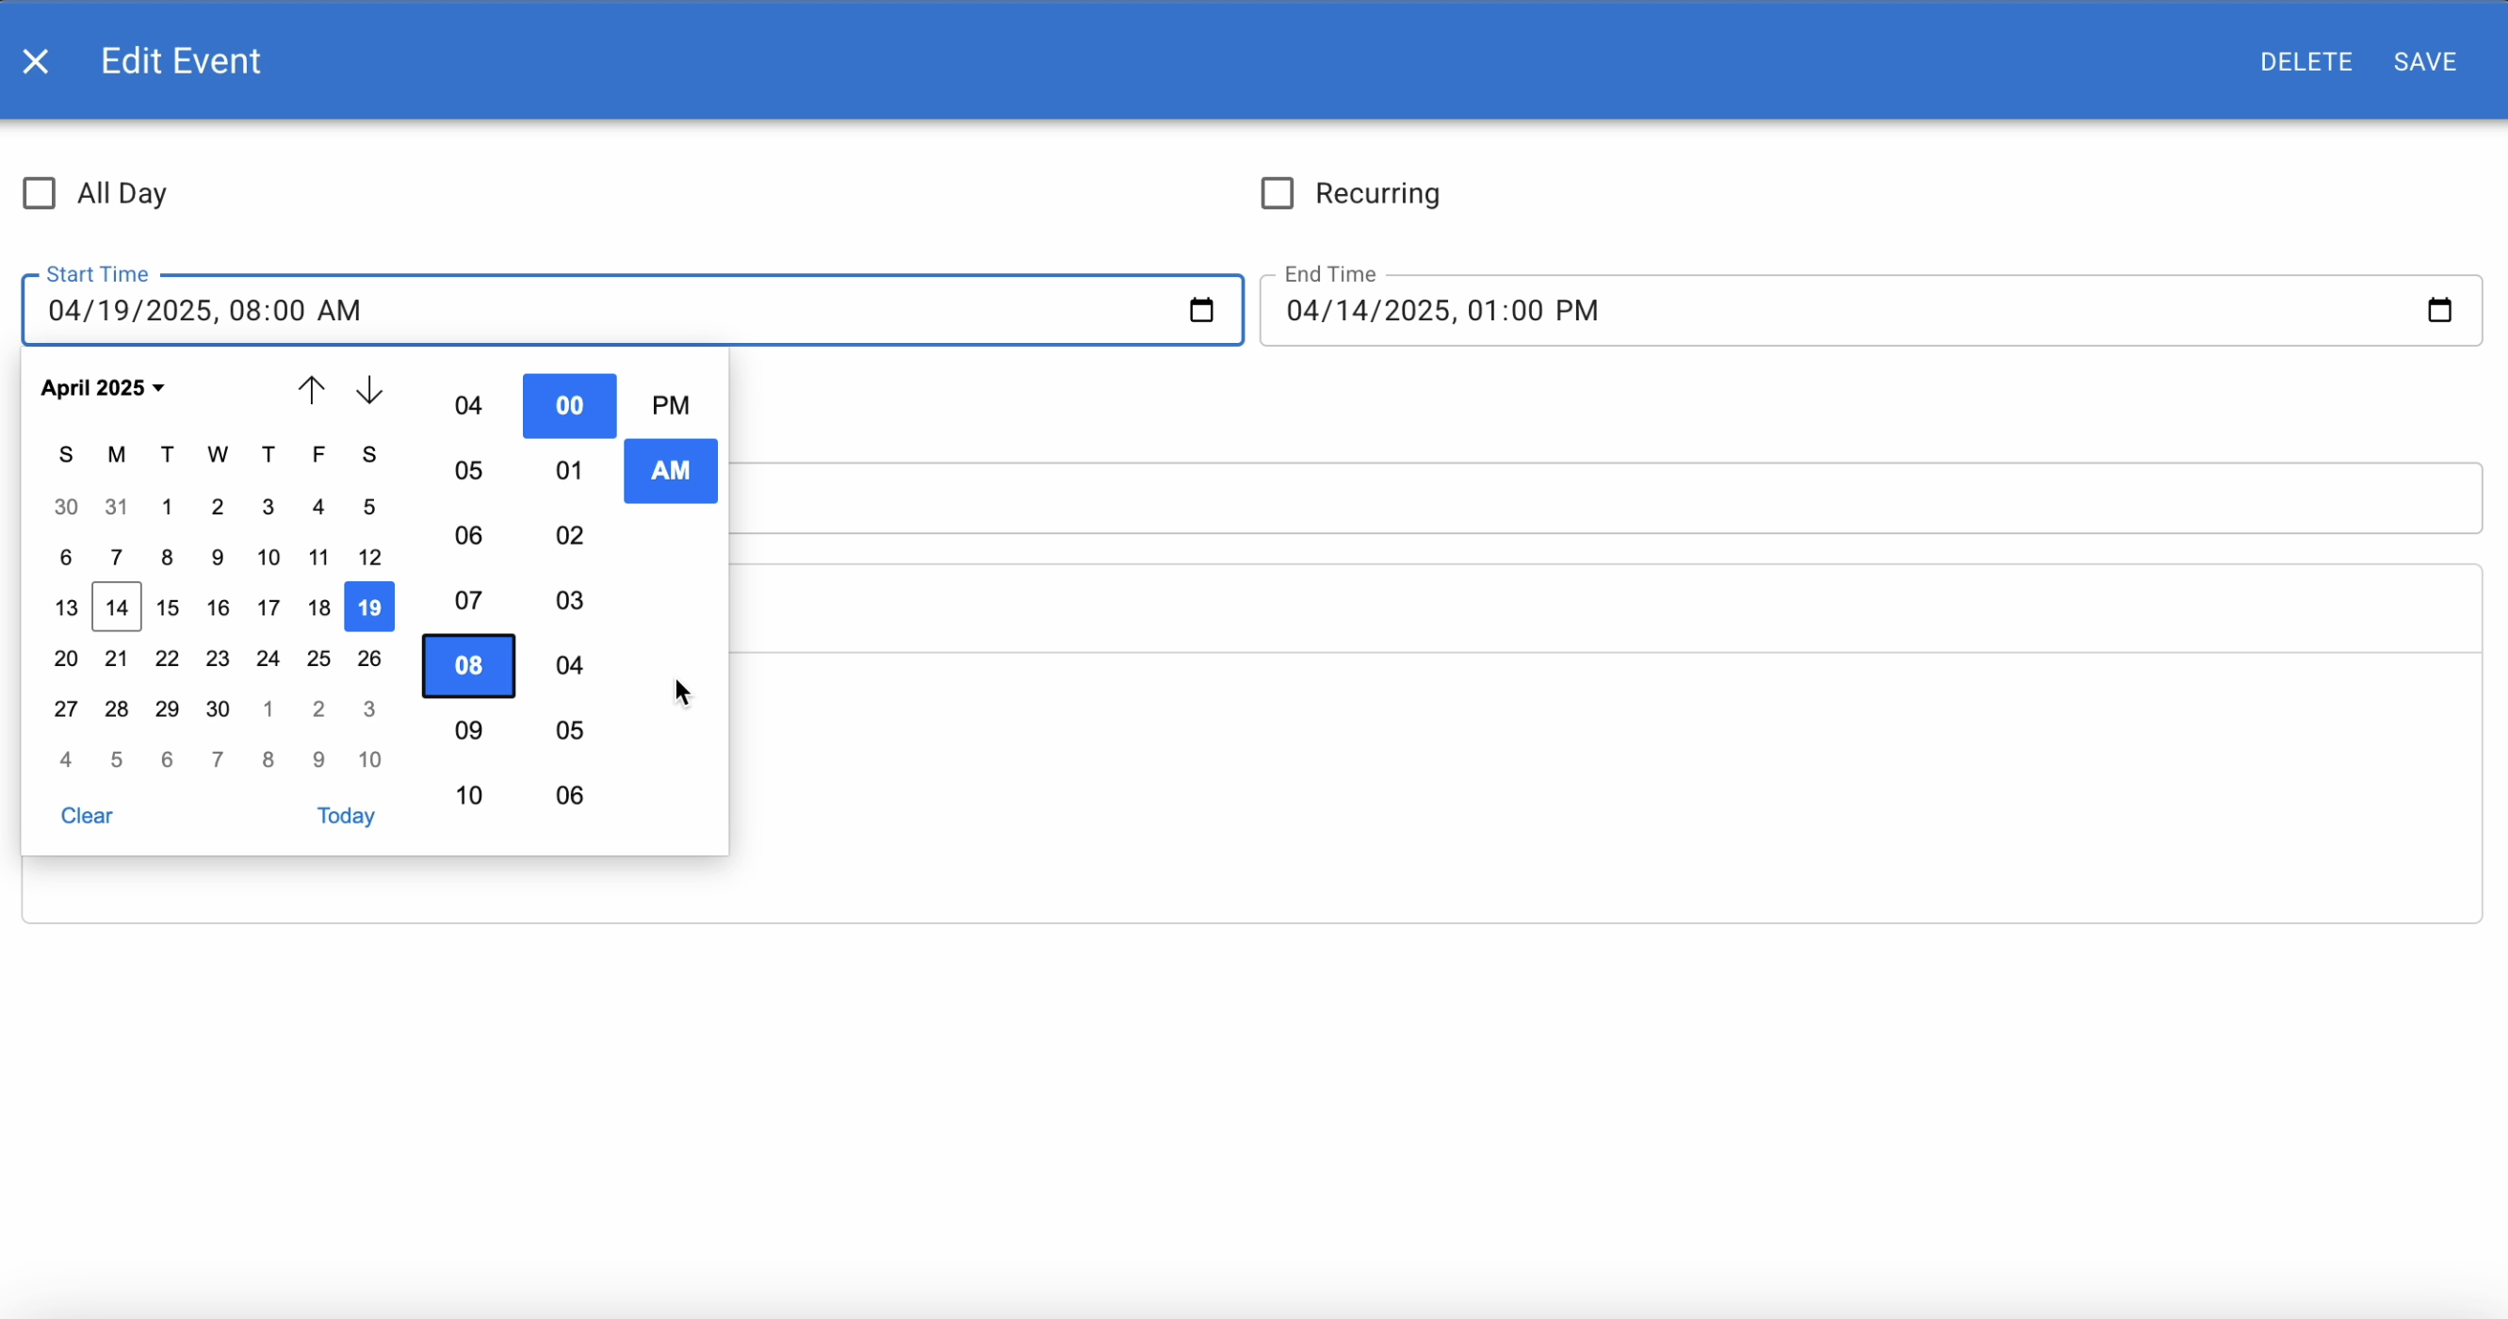Viewport: 2508px width, 1319px height.
Task: Go to next month with down arrow
Action: click(x=369, y=390)
